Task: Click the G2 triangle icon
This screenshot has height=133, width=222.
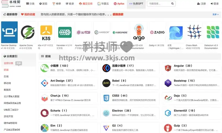Action: pyautogui.click(x=106, y=128)
